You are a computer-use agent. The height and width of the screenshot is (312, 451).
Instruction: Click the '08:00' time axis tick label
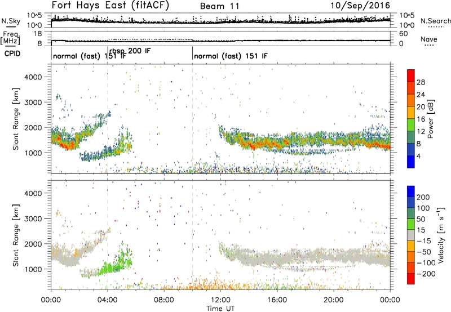[164, 300]
